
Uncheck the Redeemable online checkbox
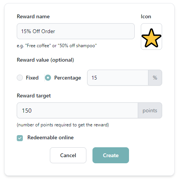[20, 138]
